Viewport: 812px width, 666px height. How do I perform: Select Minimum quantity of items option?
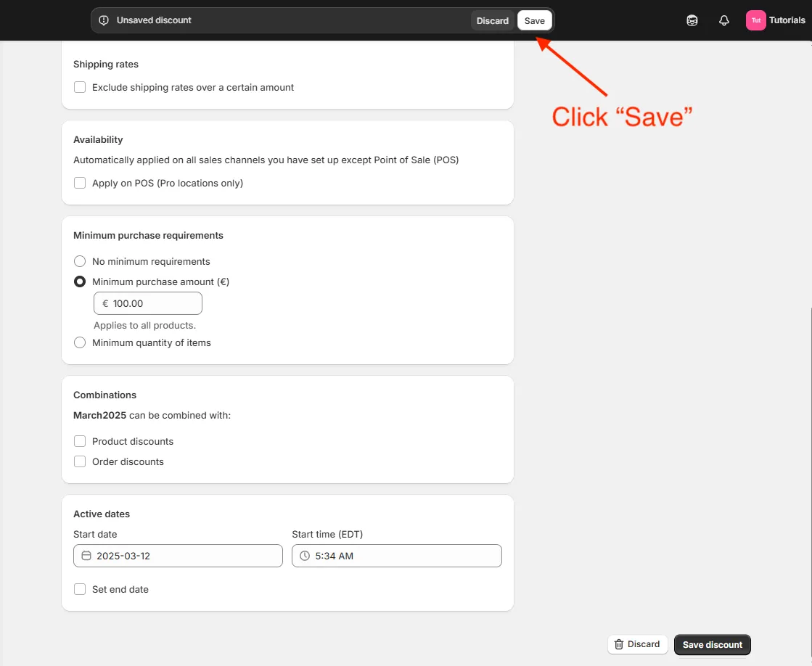click(80, 342)
